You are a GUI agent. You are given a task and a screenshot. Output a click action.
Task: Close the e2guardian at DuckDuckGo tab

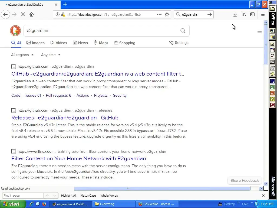tap(56, 5)
